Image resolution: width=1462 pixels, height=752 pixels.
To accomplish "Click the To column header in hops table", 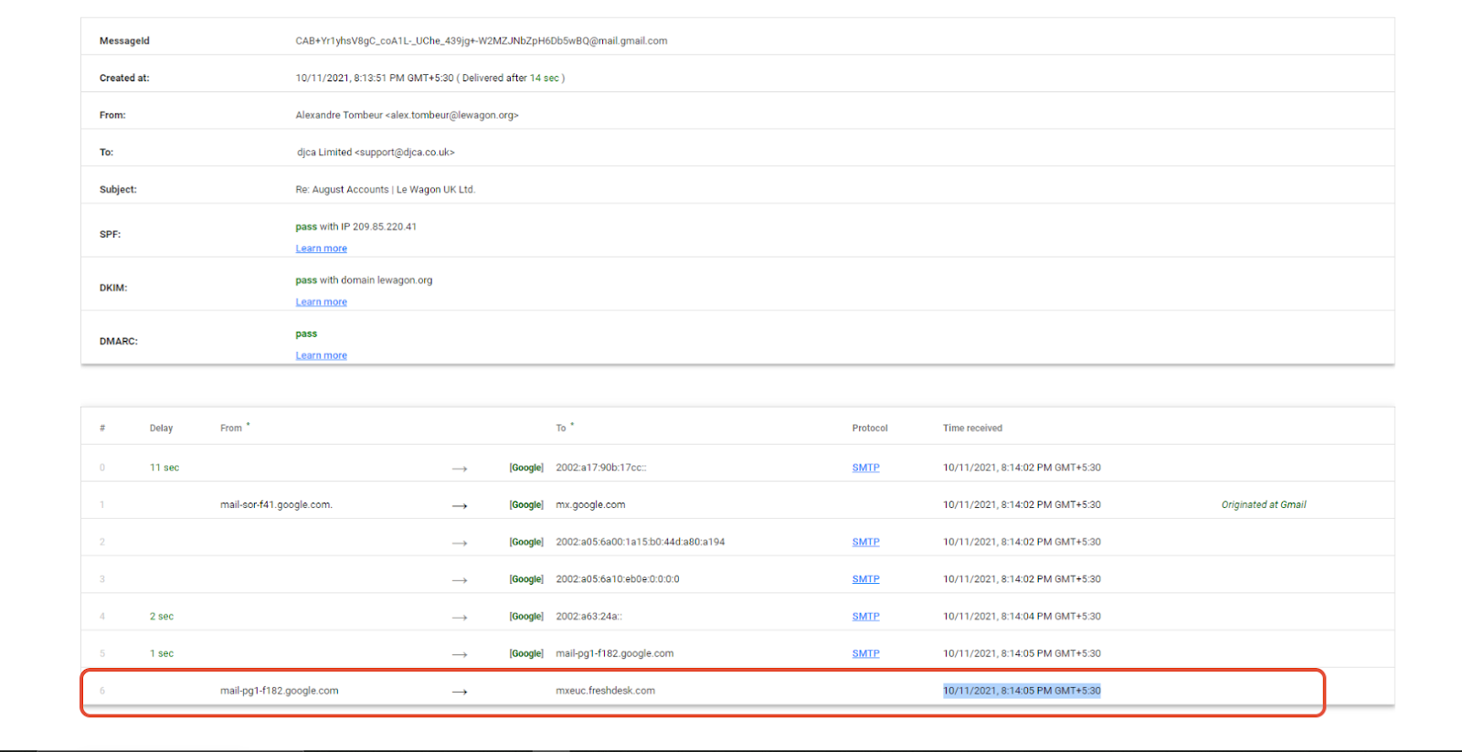I will click(561, 429).
